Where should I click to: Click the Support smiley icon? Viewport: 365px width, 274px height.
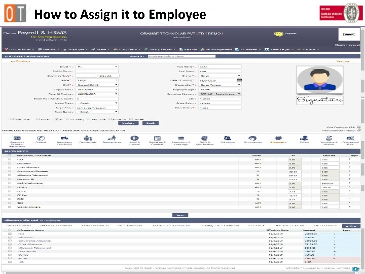[278, 34]
